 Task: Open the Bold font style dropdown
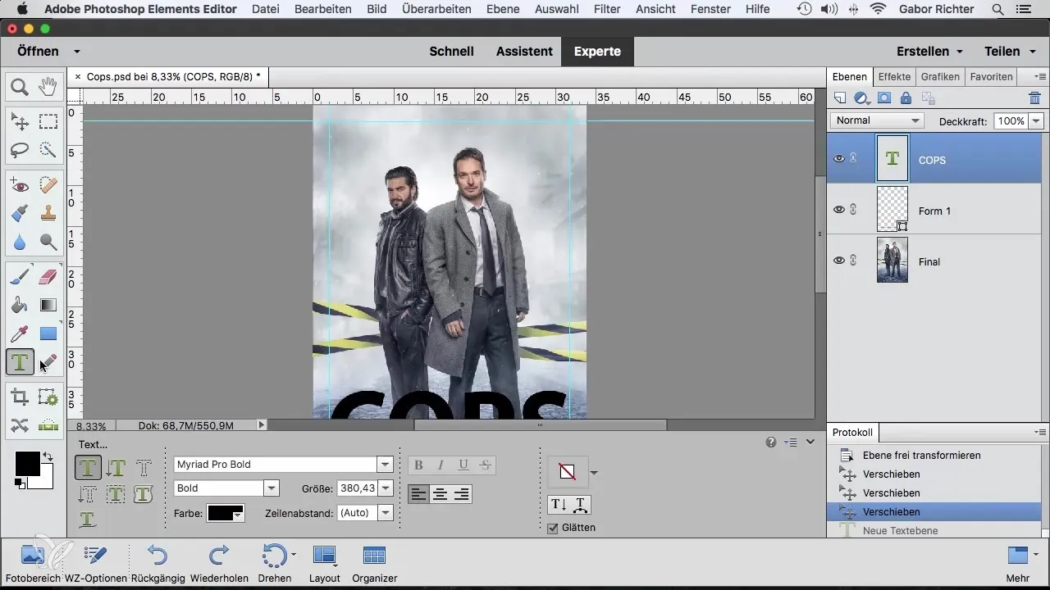272,488
